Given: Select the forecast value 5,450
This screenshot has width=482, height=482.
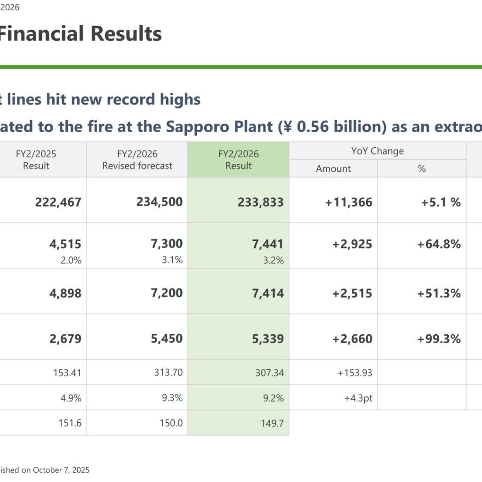Looking at the screenshot, I should tap(167, 338).
